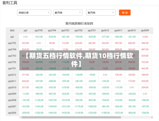Screen dimensions: 159x121
Task: Select the pp2612 row label
Action: (12, 75)
